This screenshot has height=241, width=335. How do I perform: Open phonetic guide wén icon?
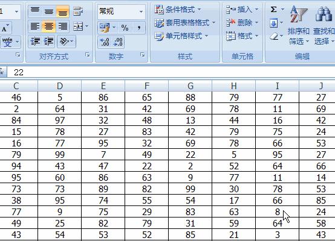(x=7, y=42)
